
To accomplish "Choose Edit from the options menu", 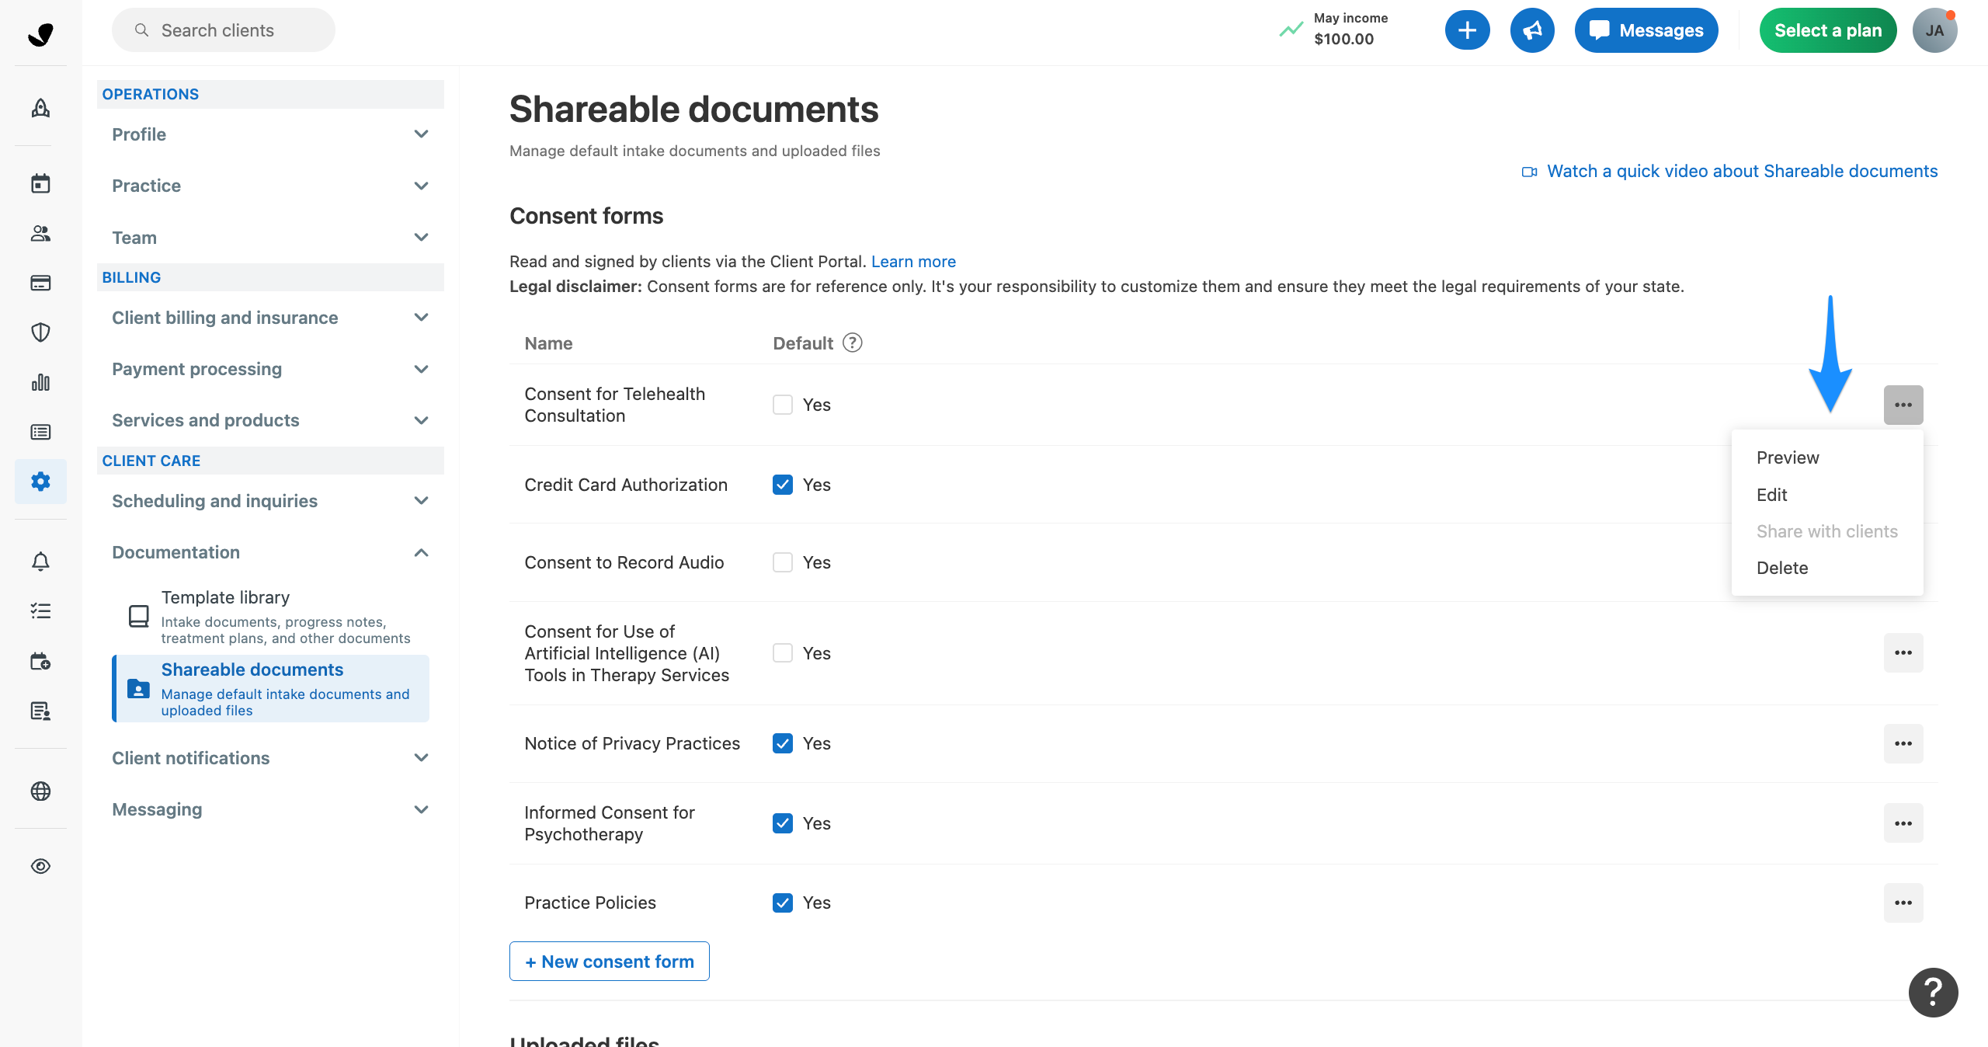I will pyautogui.click(x=1826, y=495).
